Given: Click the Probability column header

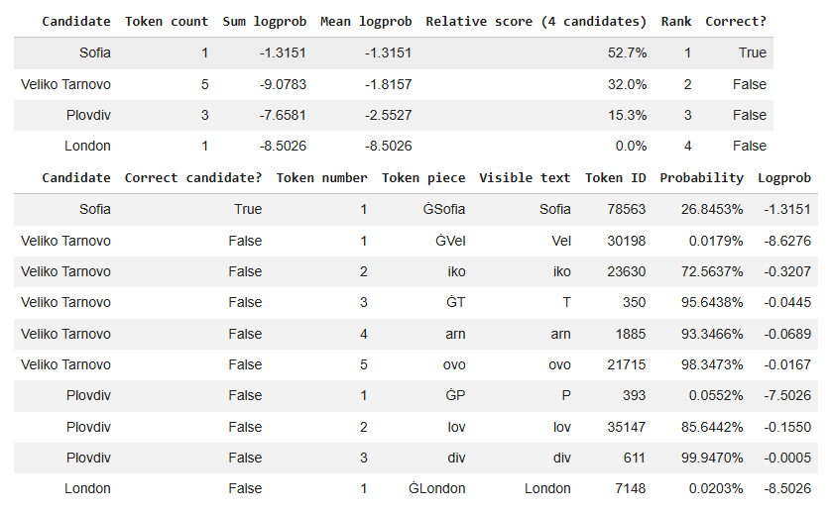Looking at the screenshot, I should pos(702,178).
